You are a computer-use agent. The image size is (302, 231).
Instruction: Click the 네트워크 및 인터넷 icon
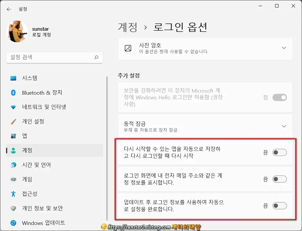(x=14, y=107)
